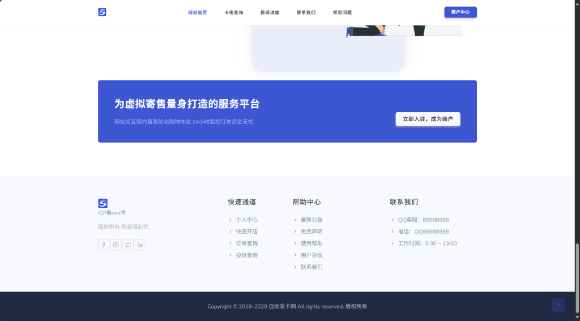Click the 帮助中心 heading
This screenshot has height=321, width=580.
tap(306, 202)
